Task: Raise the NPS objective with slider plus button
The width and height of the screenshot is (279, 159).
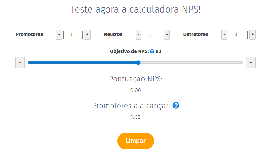Action: (x=251, y=63)
